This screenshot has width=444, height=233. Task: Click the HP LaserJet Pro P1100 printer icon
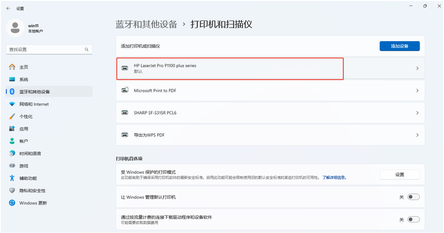coord(125,68)
